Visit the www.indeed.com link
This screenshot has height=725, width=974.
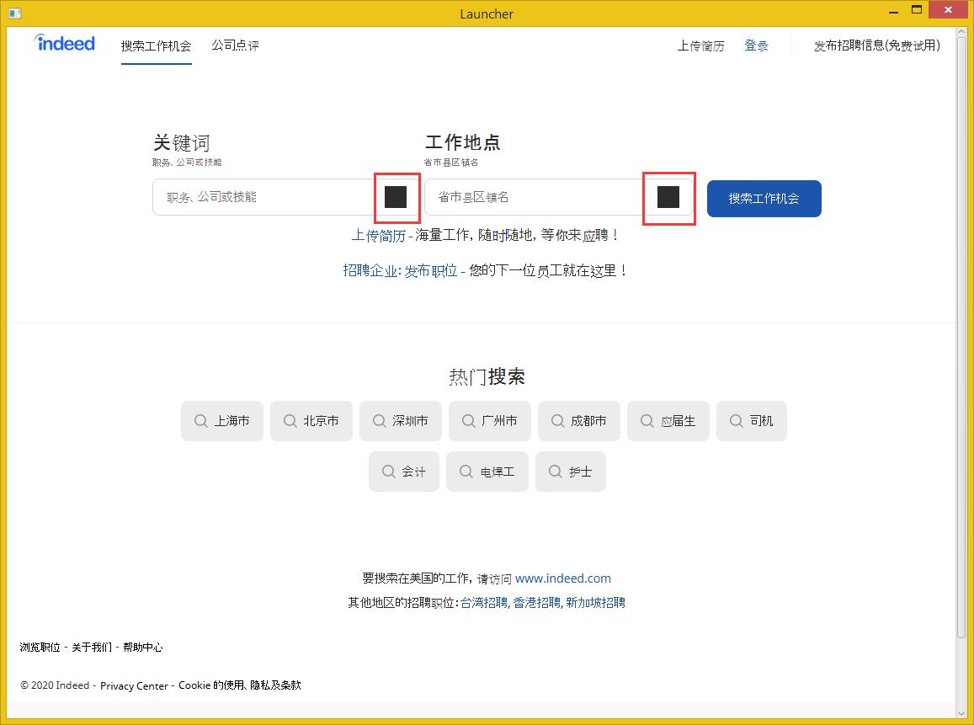562,578
